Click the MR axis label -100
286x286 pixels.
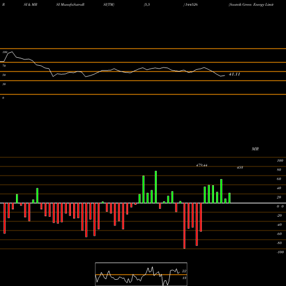tap(280, 252)
